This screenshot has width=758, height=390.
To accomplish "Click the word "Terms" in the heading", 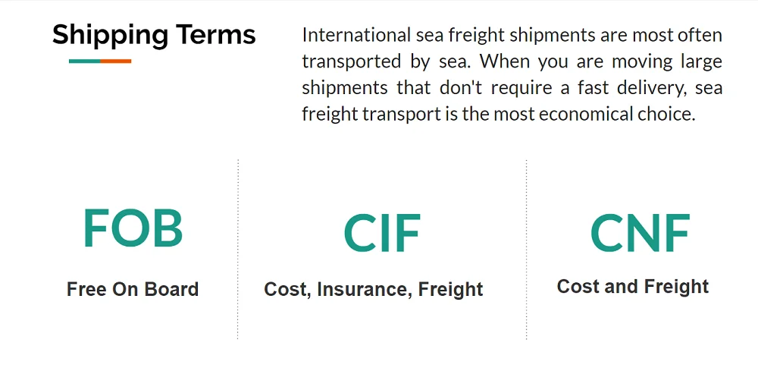I will 216,35.
